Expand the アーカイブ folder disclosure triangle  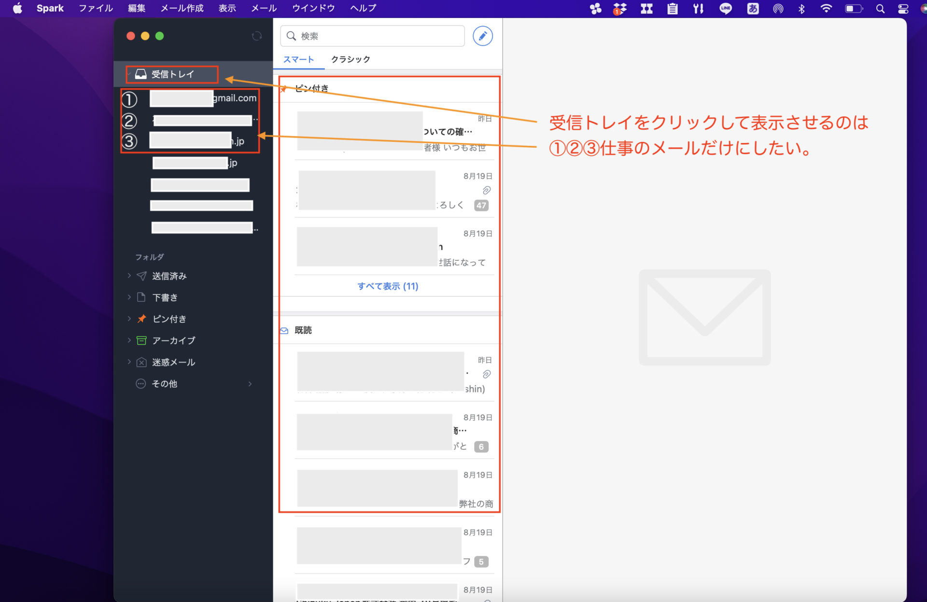click(x=129, y=340)
